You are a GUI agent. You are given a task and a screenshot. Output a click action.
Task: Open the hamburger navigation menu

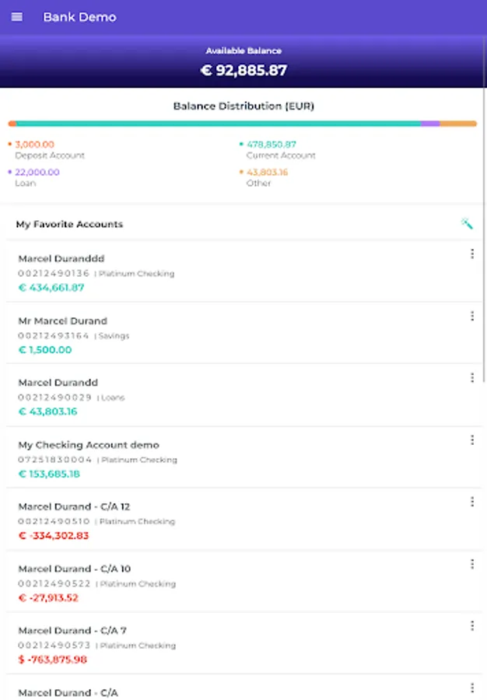click(17, 17)
